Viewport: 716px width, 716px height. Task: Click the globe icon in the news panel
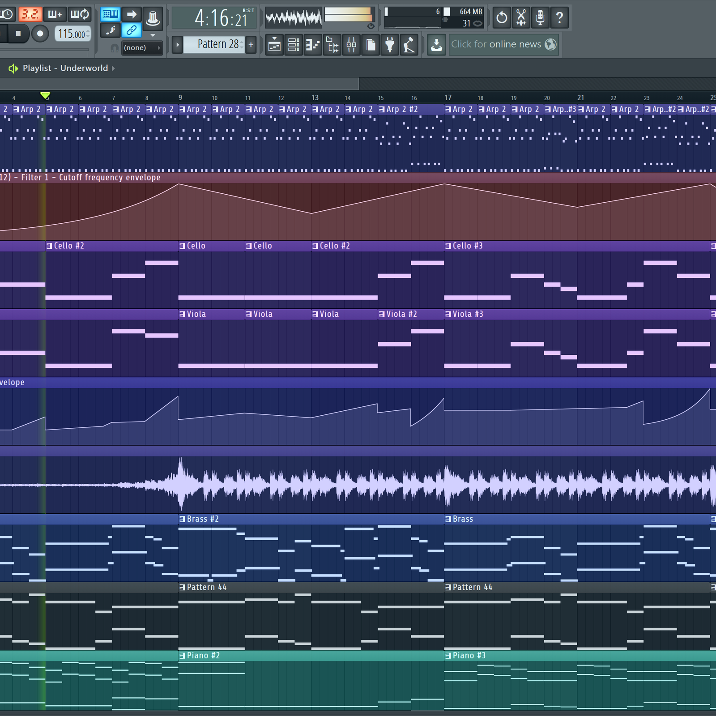(x=551, y=44)
